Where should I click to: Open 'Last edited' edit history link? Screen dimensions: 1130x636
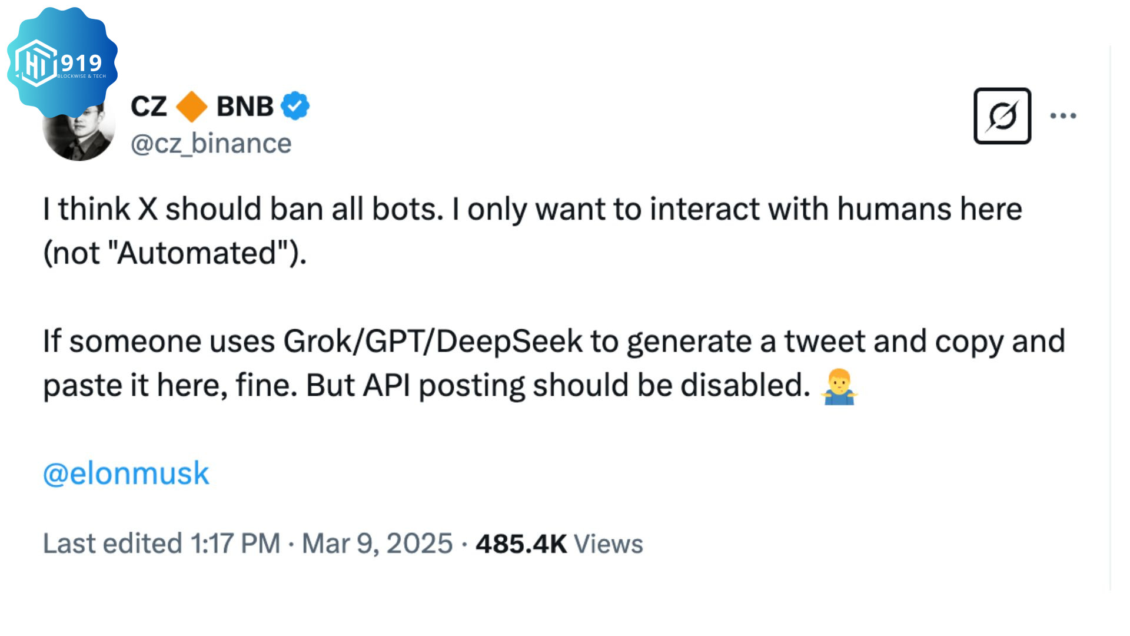(x=112, y=543)
